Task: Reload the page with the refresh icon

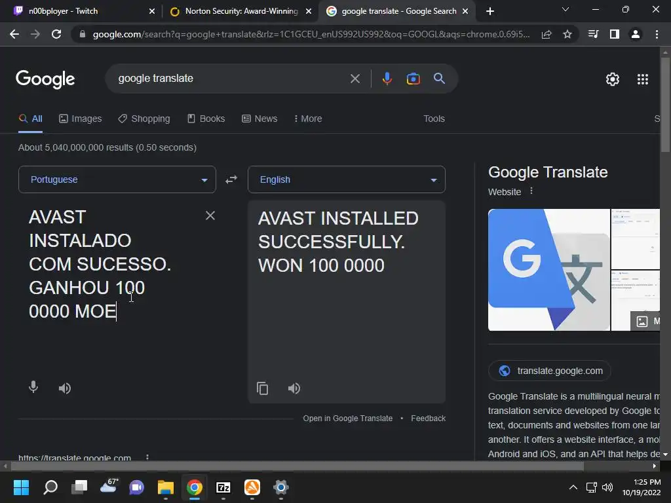Action: (x=56, y=34)
